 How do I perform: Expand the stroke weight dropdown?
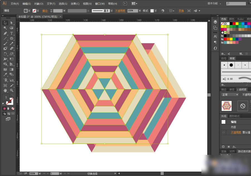coord(64,11)
